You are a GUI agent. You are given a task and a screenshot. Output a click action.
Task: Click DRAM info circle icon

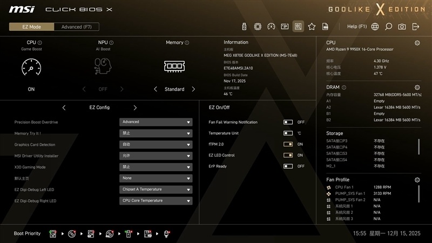(344, 87)
